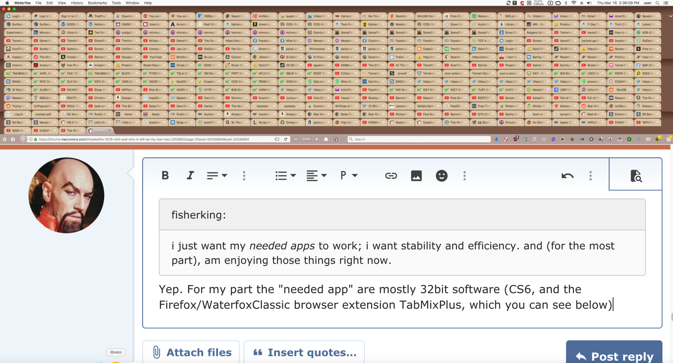Open the text formatting options dropdown

[x=217, y=175]
